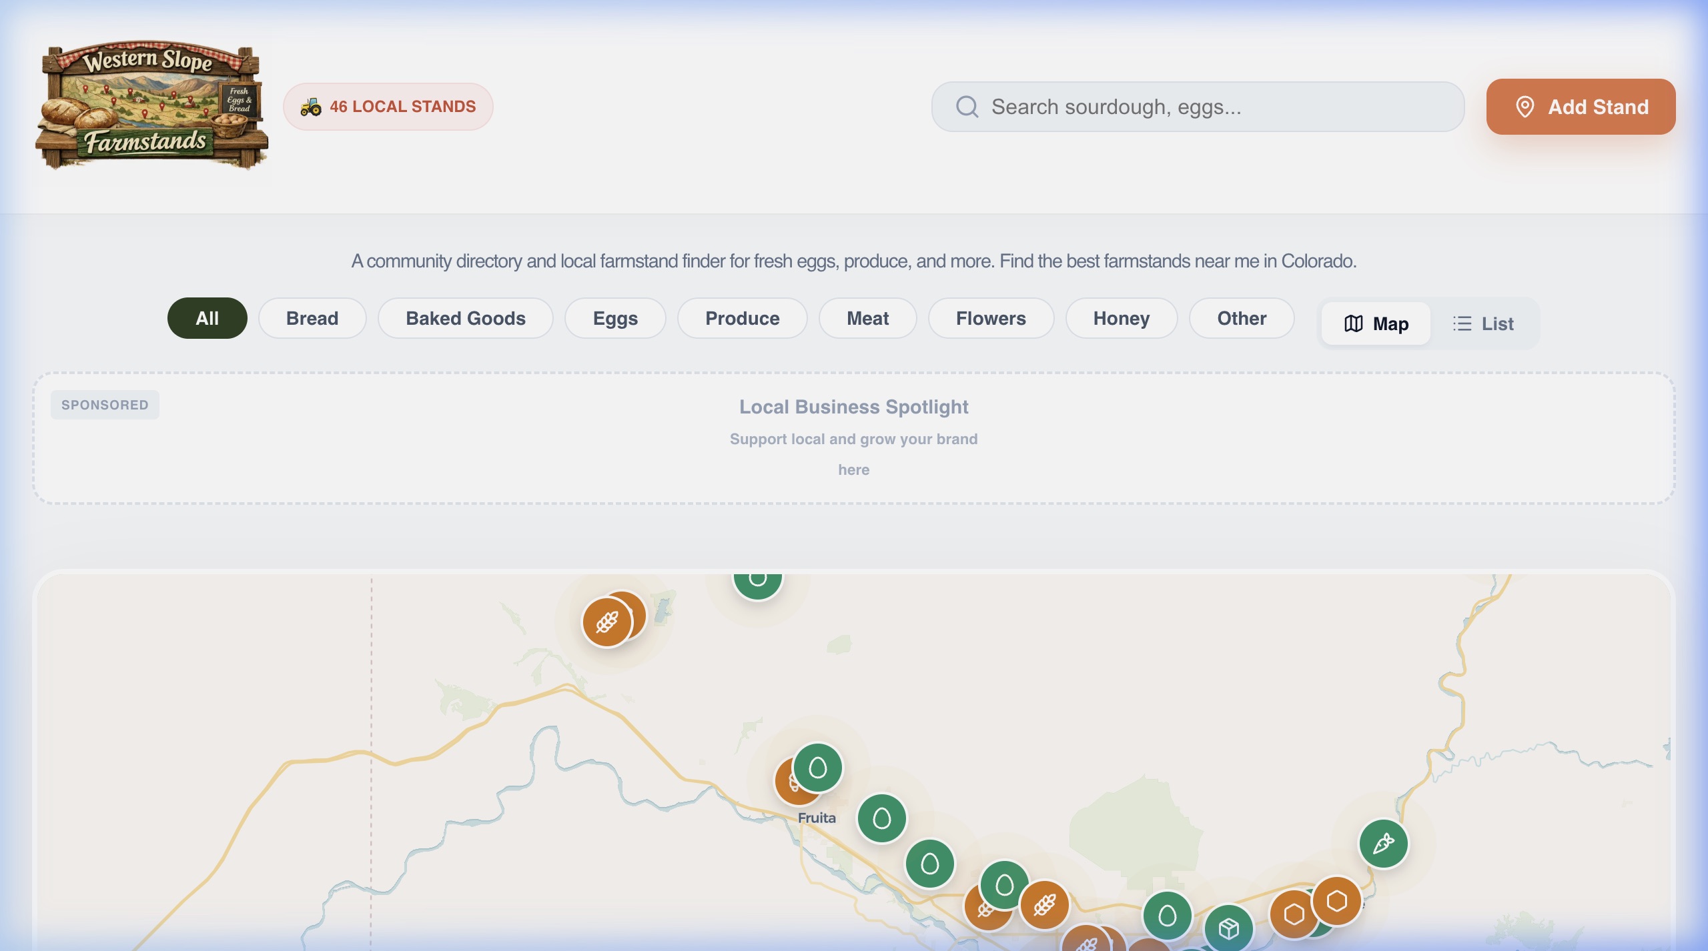Filter stands by Baked Goods
This screenshot has width=1708, height=951.
pyautogui.click(x=465, y=318)
